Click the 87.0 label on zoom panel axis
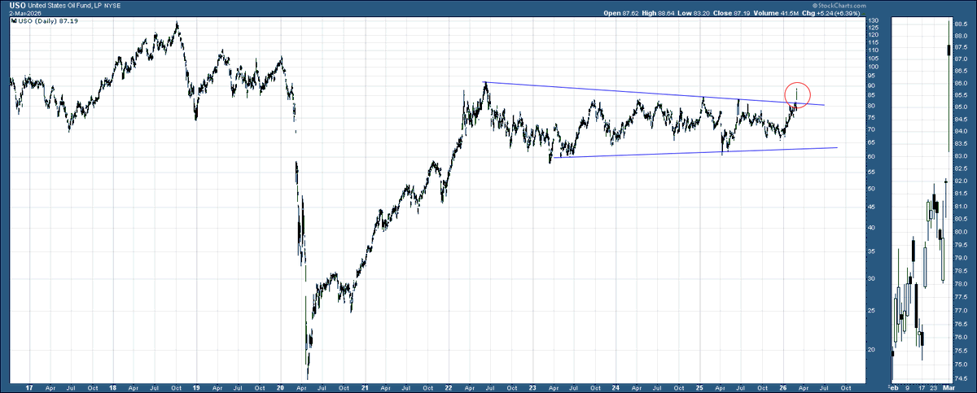The height and width of the screenshot is (393, 977). click(960, 59)
